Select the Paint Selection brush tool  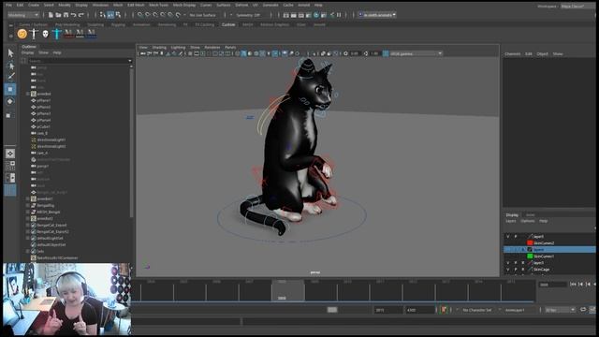10,77
